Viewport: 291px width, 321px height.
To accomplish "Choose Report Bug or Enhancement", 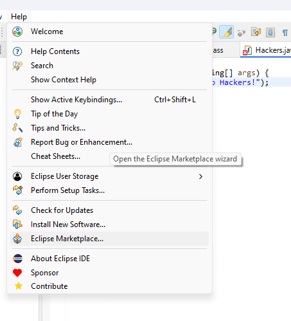I will [109, 142].
